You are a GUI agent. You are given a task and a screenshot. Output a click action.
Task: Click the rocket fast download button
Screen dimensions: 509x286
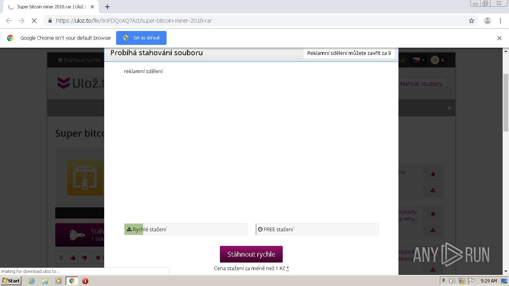[80, 235]
